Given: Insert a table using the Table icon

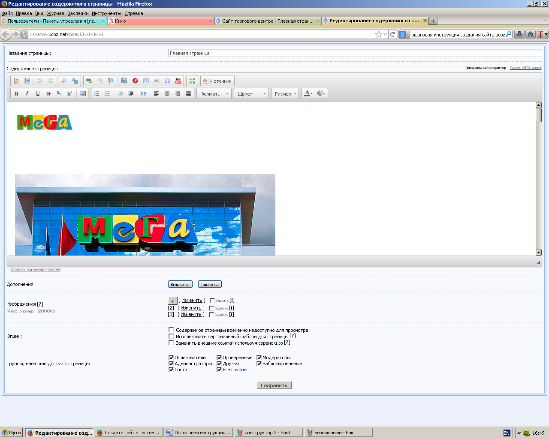Looking at the screenshot, I should (x=146, y=81).
